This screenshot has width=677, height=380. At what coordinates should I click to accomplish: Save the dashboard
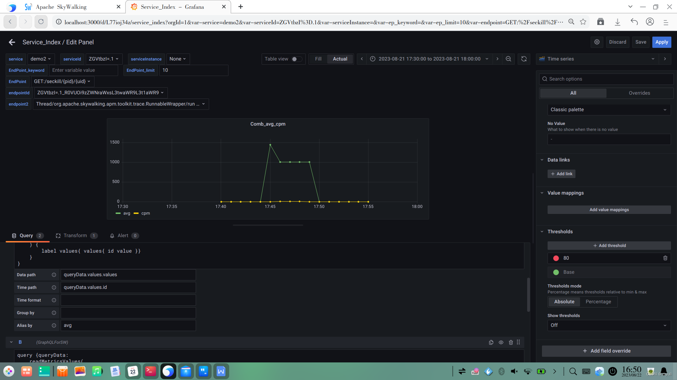[x=641, y=42]
